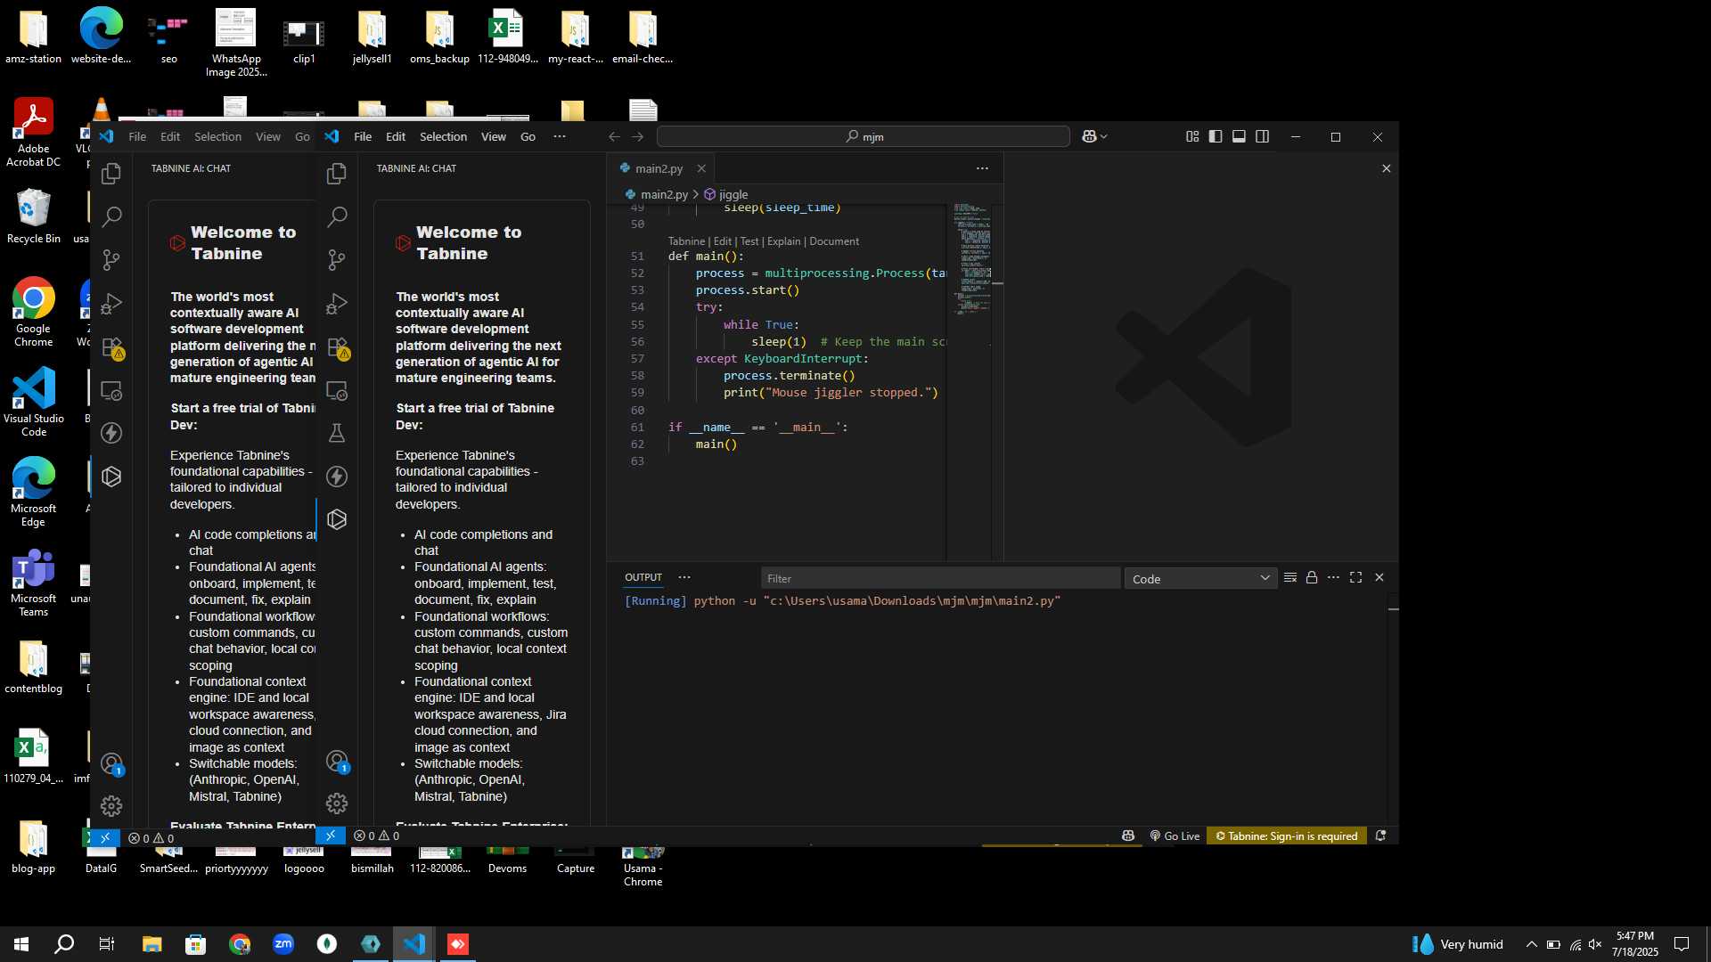1711x962 pixels.
Task: Open Manage gear in front window
Action: (337, 803)
